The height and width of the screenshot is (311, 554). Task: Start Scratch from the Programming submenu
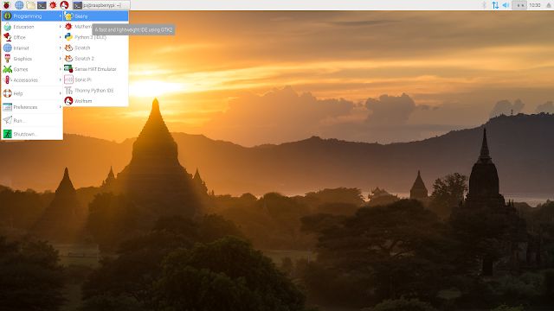pyautogui.click(x=96, y=48)
